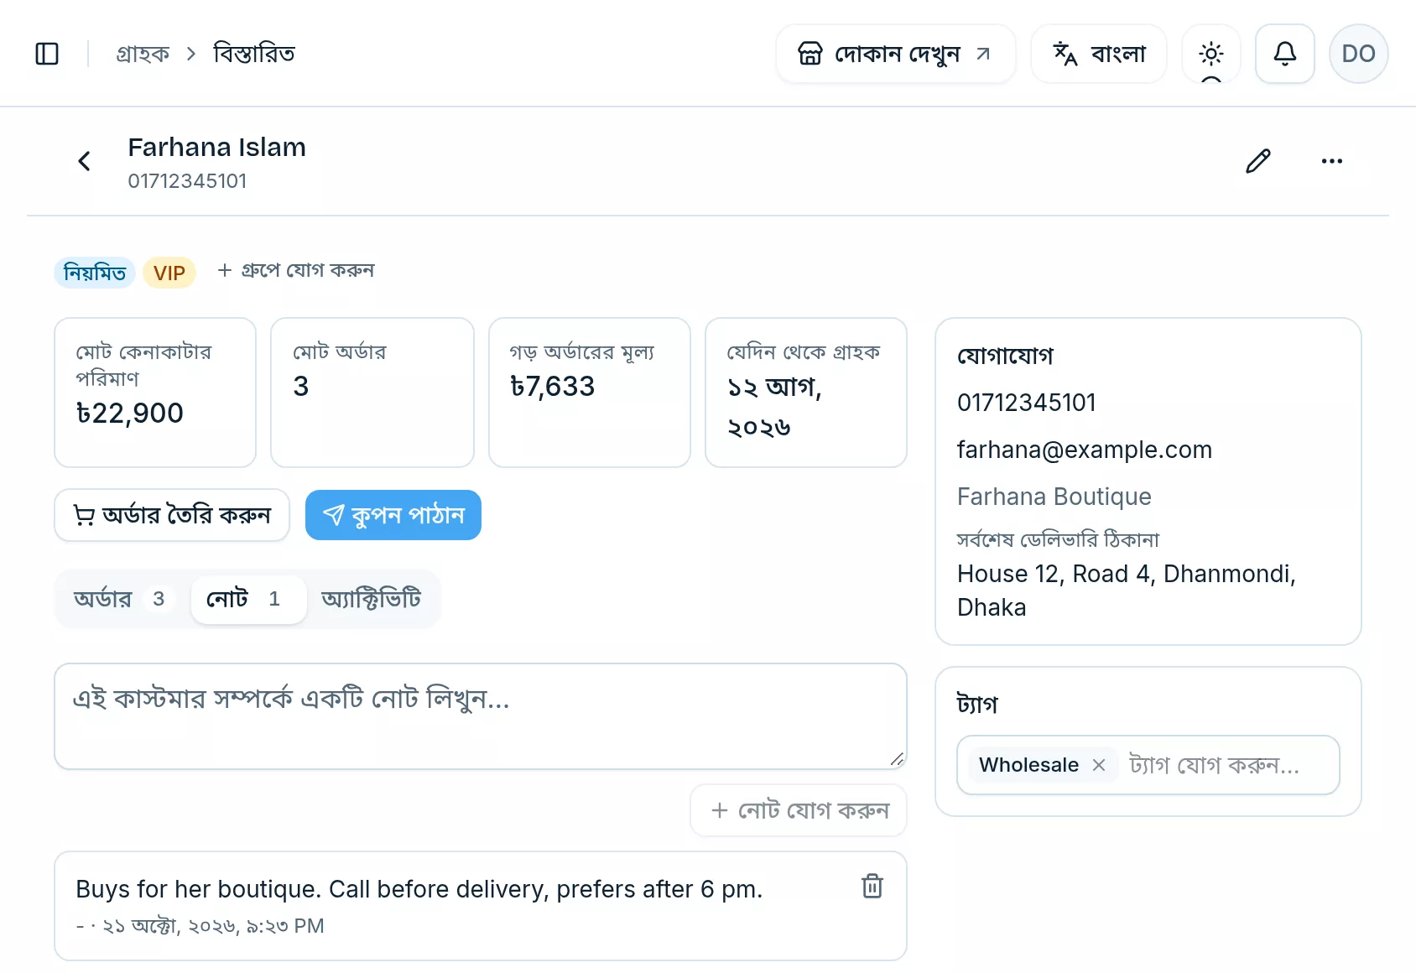Open notifications bell

[x=1285, y=54]
